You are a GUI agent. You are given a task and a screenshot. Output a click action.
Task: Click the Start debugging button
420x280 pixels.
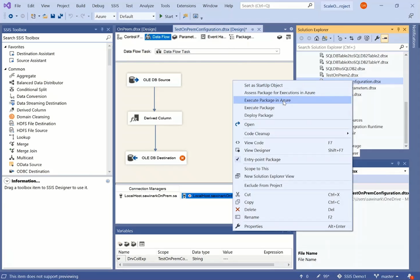tap(166, 16)
